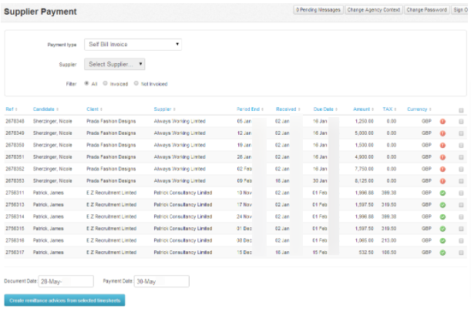Click amount 5,000.00 in row 2678349
The width and height of the screenshot is (471, 312).
(364, 133)
